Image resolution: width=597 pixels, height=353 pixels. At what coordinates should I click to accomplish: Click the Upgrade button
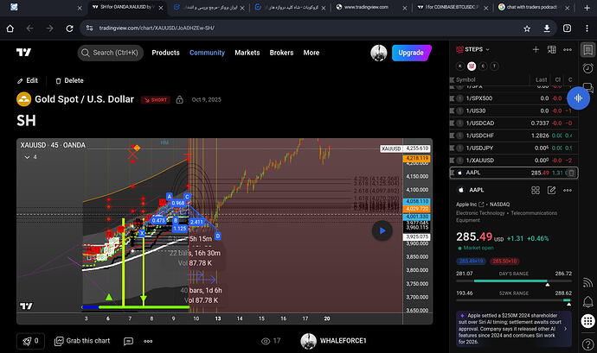click(x=411, y=53)
